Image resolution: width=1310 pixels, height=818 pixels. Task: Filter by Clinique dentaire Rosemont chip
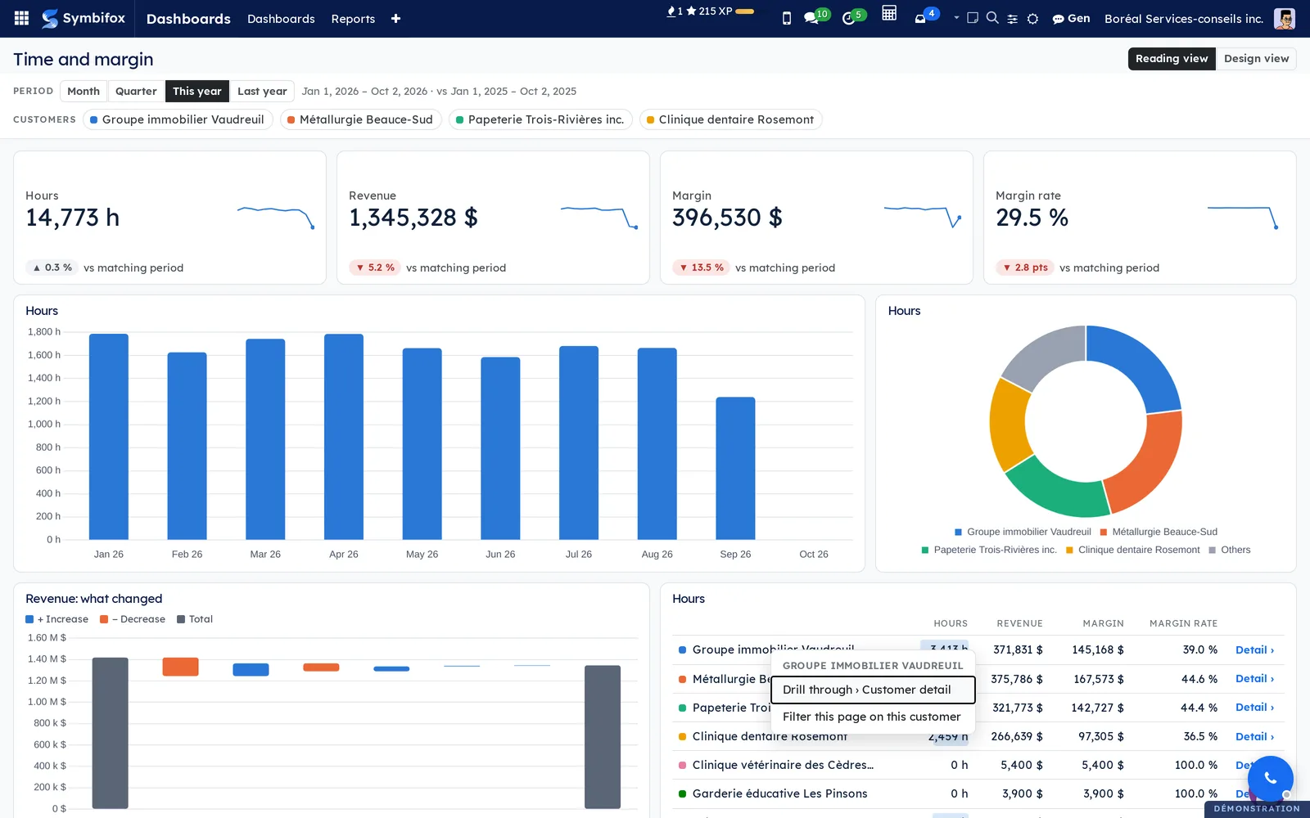click(x=731, y=119)
